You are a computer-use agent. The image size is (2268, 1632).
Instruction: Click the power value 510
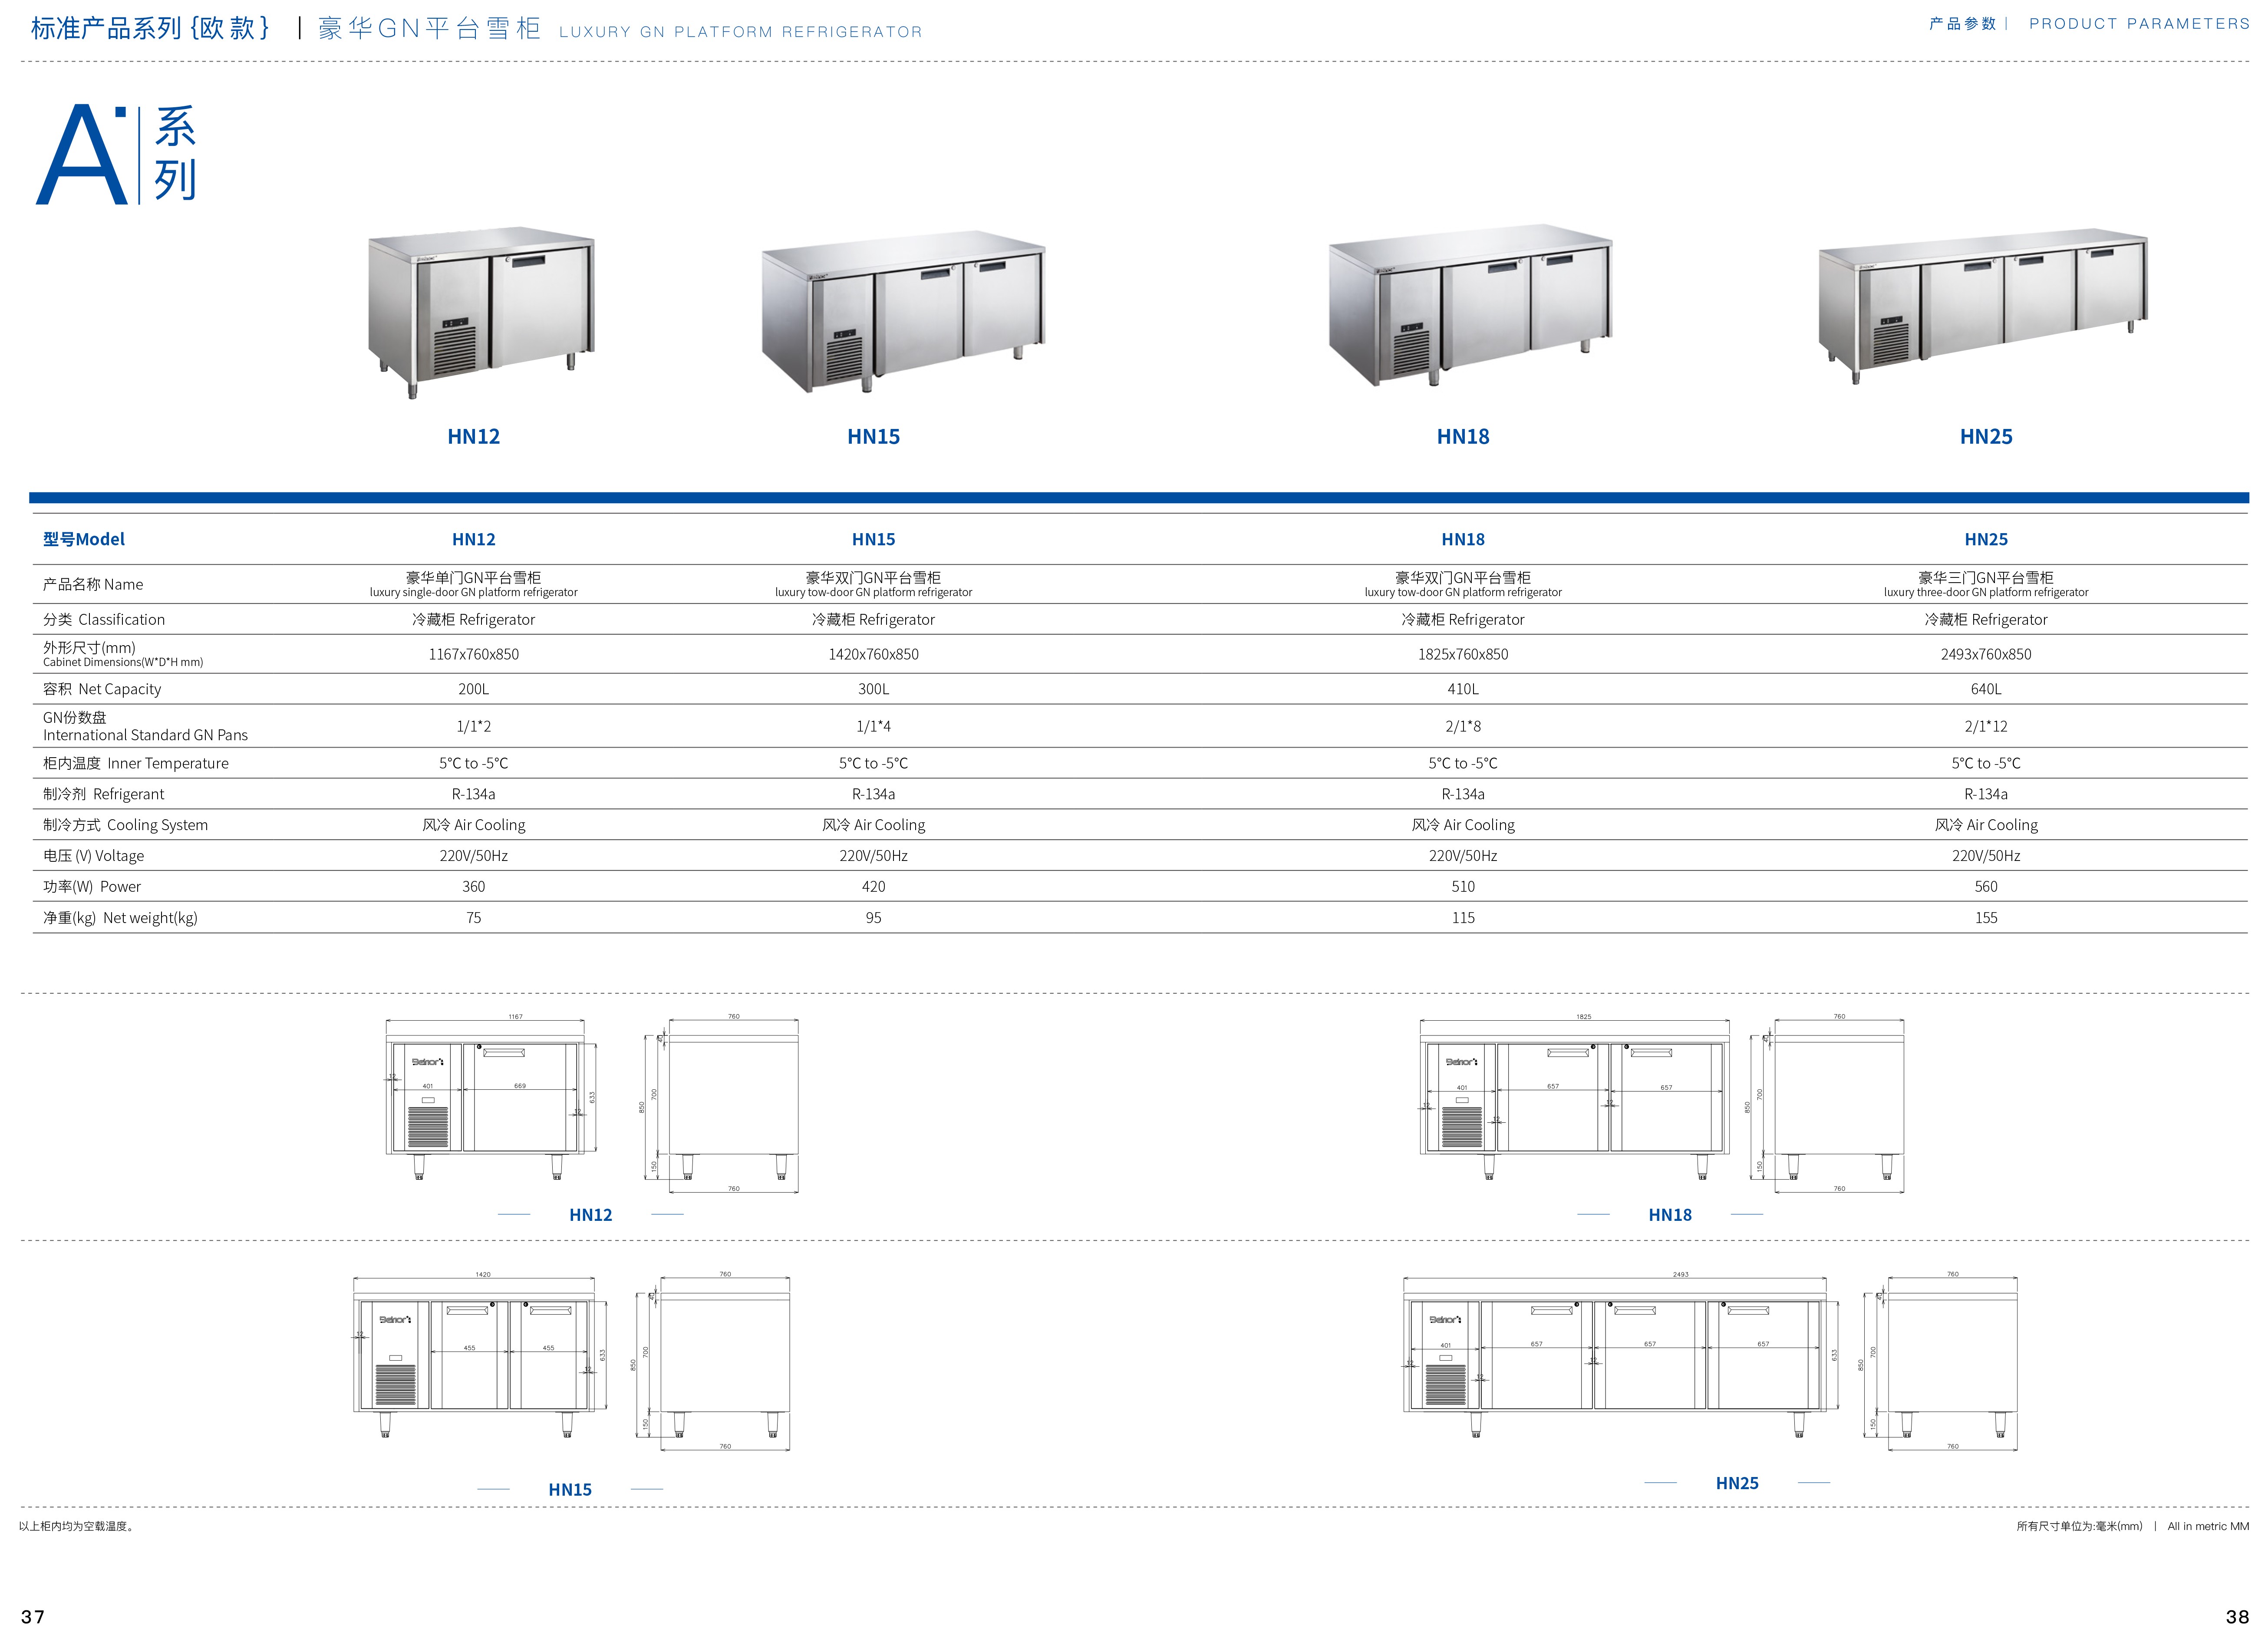point(1463,887)
